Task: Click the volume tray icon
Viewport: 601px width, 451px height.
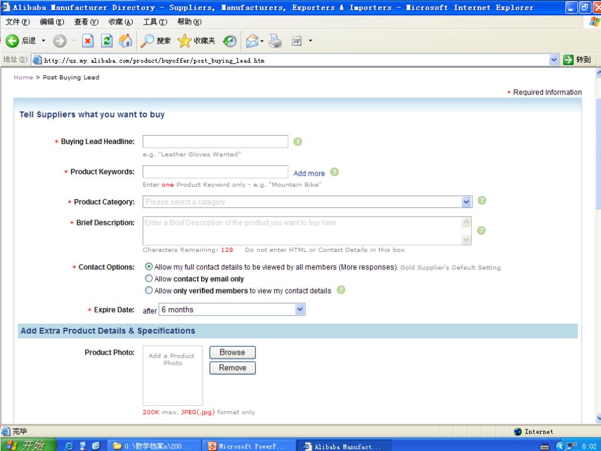Action: click(x=572, y=446)
